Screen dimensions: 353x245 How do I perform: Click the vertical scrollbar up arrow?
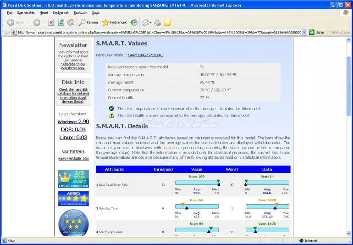click(348, 40)
